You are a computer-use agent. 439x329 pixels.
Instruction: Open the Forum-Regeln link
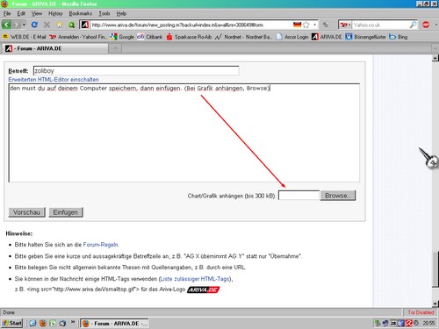click(101, 245)
